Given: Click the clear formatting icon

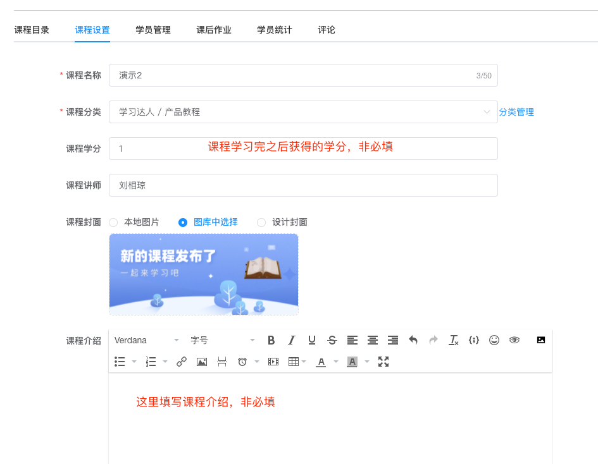Looking at the screenshot, I should pos(454,340).
